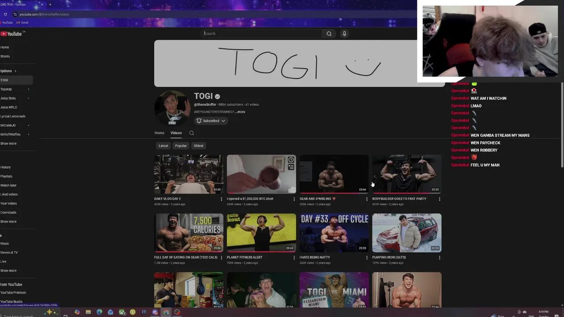
Task: Open GEAR AND G*MBLING video title
Action: point(318,199)
